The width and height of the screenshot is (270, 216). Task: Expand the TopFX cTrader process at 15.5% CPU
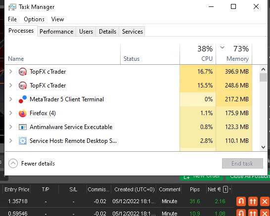10,86
